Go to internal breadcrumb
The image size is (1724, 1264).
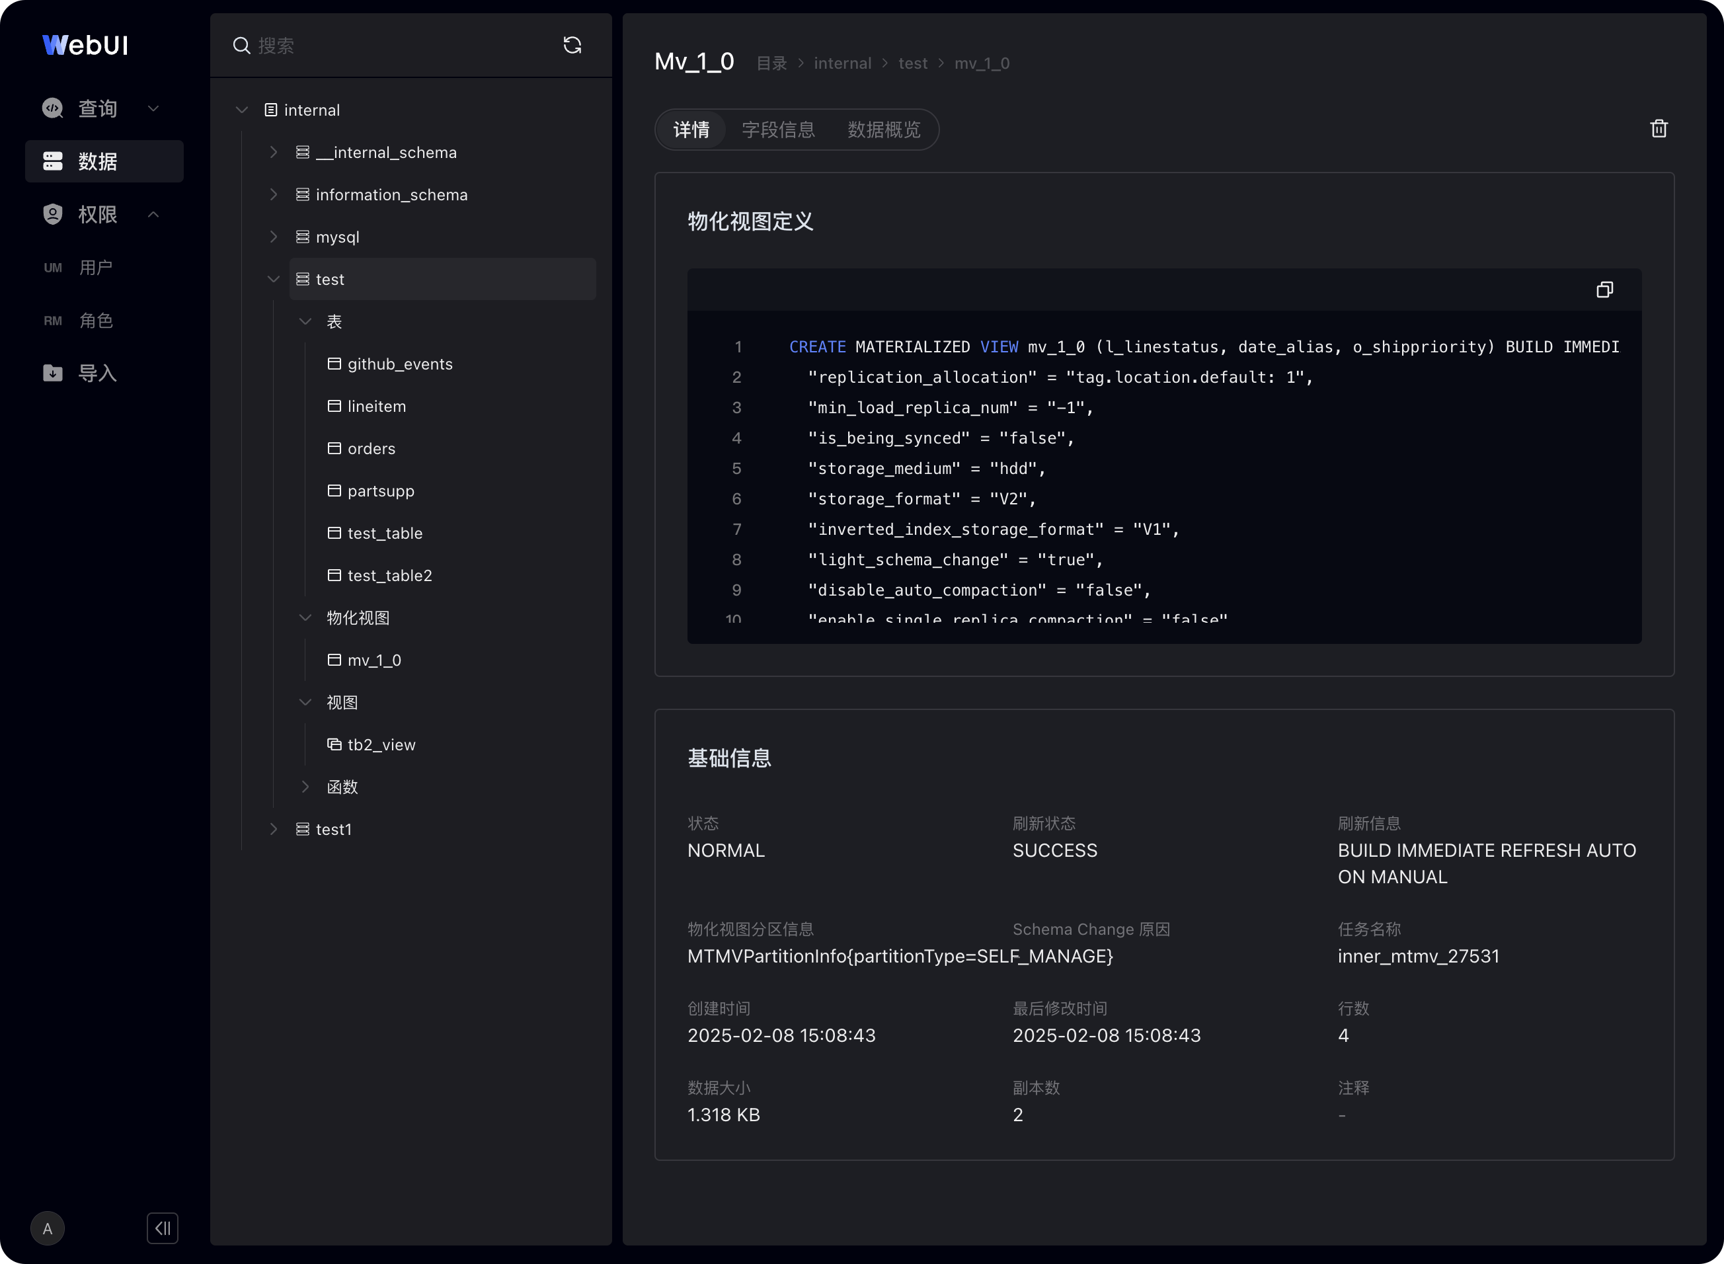842,63
